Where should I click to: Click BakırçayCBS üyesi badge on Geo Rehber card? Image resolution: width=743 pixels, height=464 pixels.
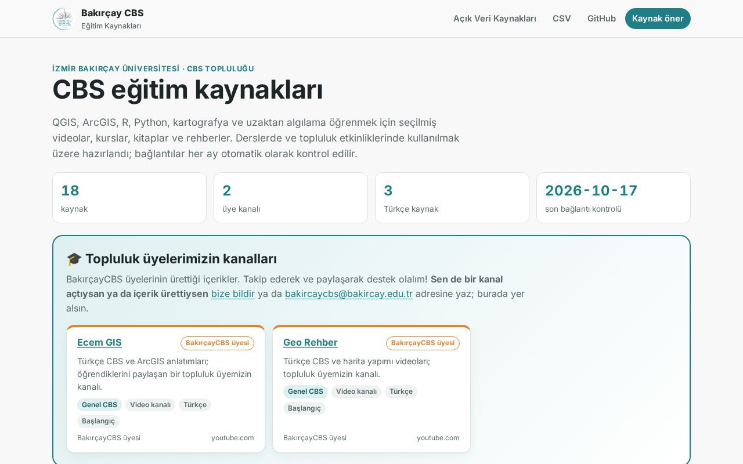[x=423, y=343]
